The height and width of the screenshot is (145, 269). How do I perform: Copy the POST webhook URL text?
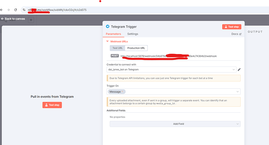tap(168, 56)
